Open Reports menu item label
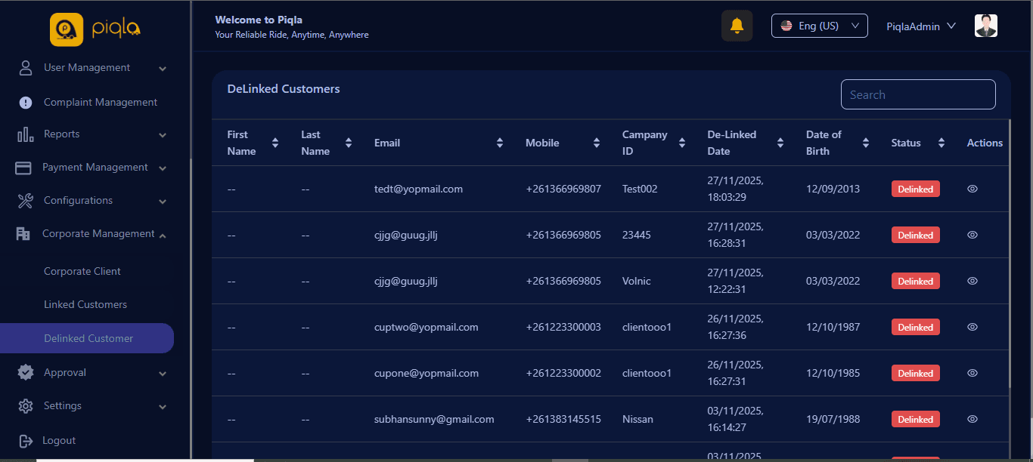The image size is (1033, 462). 61,134
